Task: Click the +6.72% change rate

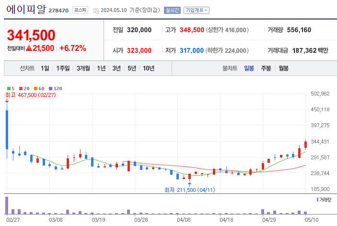Action: tap(73, 48)
